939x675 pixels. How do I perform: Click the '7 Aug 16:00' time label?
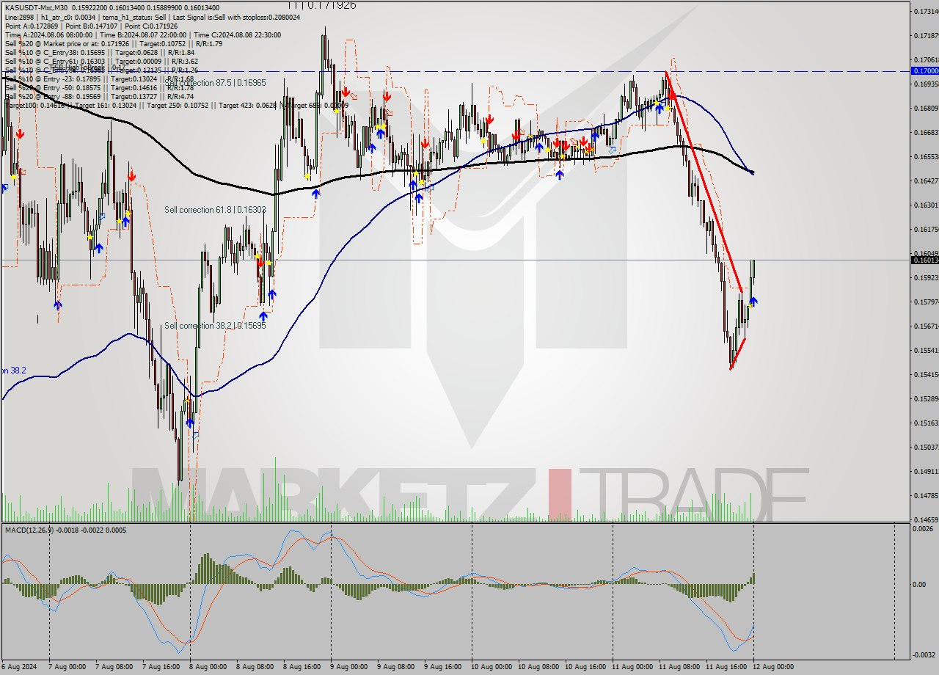(x=161, y=667)
